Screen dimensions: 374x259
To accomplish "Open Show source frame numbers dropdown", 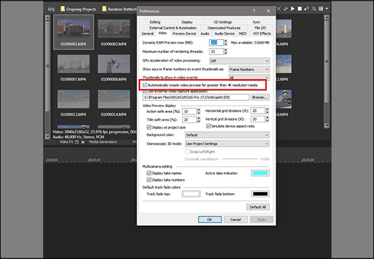I will [249, 69].
